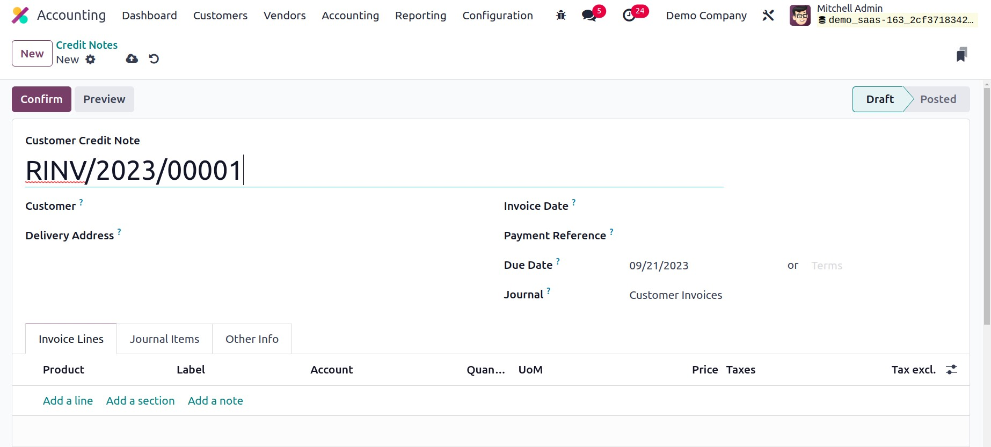This screenshot has width=991, height=447.
Task: Open column settings adjust icon
Action: (951, 370)
